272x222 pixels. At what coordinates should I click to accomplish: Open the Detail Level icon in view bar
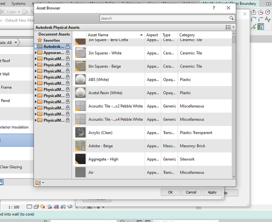coord(29,207)
